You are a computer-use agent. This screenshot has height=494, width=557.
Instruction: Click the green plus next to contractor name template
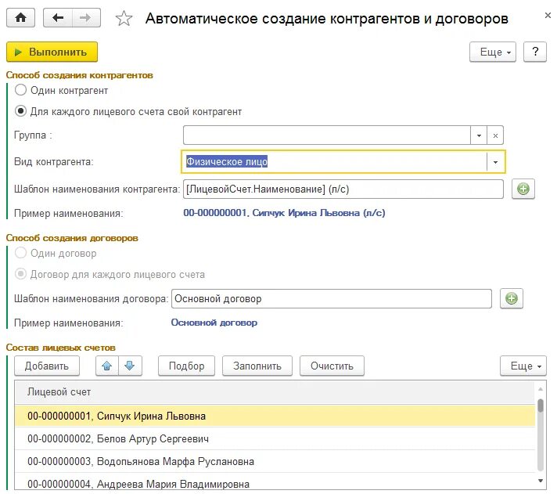(x=522, y=189)
